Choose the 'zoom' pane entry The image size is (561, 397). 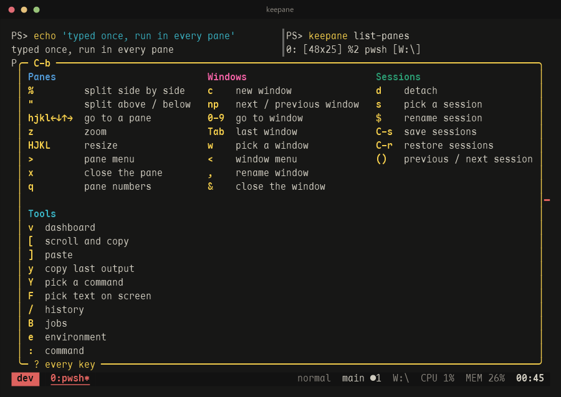[95, 132]
